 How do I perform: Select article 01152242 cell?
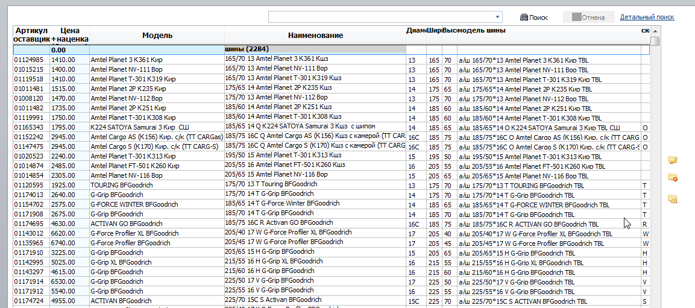click(x=31, y=137)
